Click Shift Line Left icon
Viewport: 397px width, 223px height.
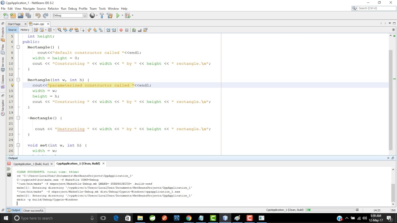coord(108,30)
